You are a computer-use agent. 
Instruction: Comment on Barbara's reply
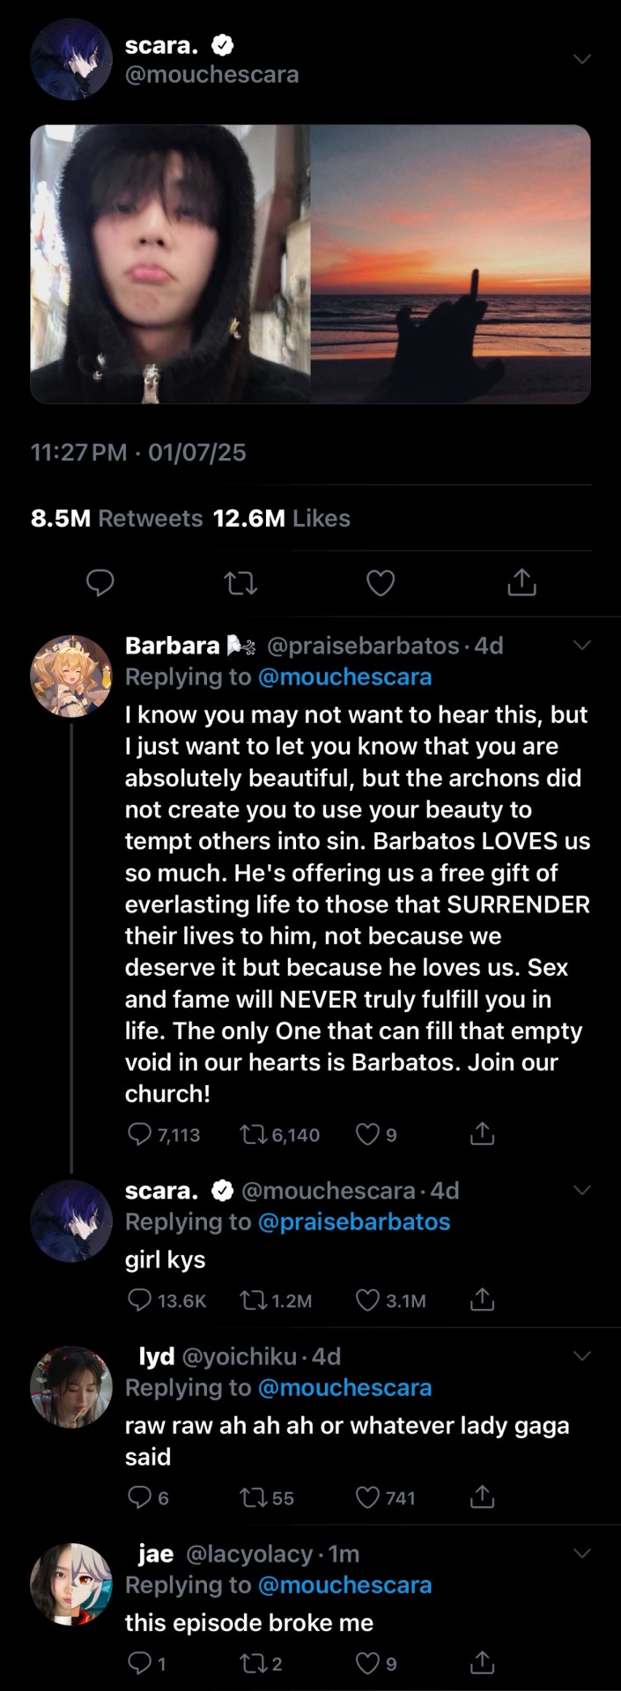[139, 1134]
